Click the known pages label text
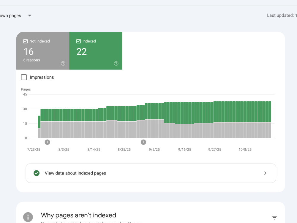The height and width of the screenshot is (223, 297). (x=10, y=16)
